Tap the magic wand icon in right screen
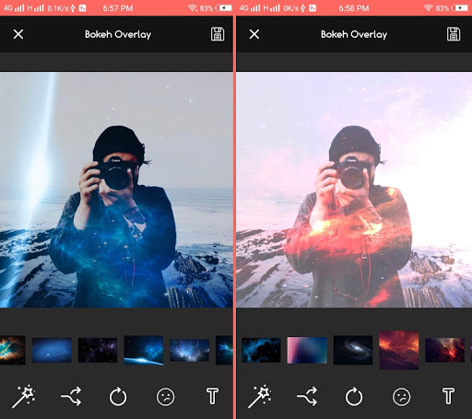 pos(260,396)
